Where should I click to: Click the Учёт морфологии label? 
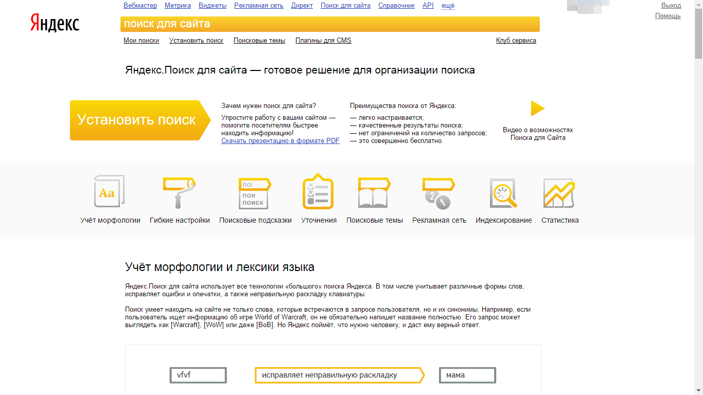click(110, 220)
